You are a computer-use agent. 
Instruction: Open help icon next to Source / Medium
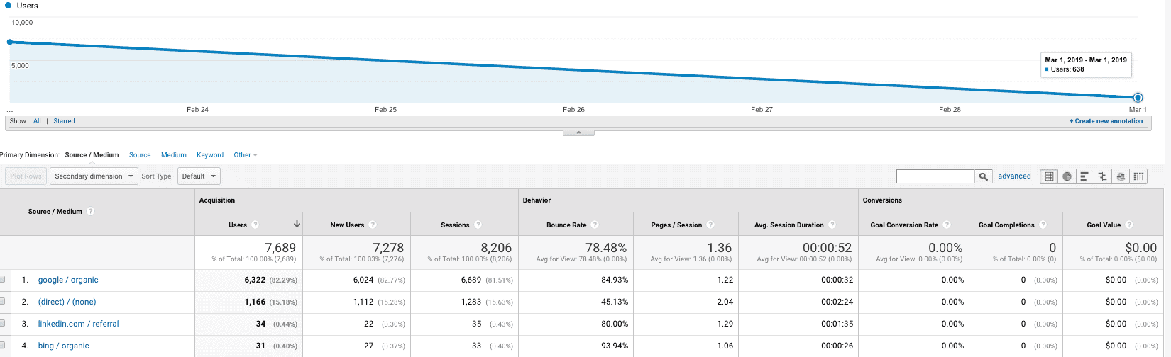click(x=91, y=211)
